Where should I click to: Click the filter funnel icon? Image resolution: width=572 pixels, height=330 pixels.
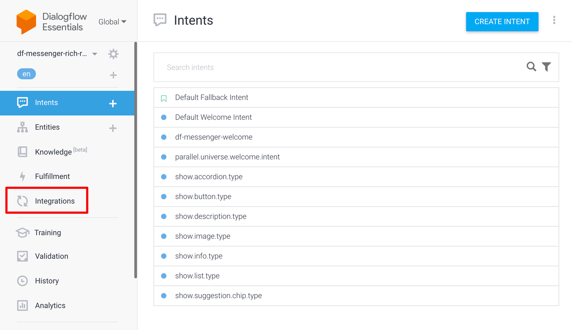click(547, 67)
